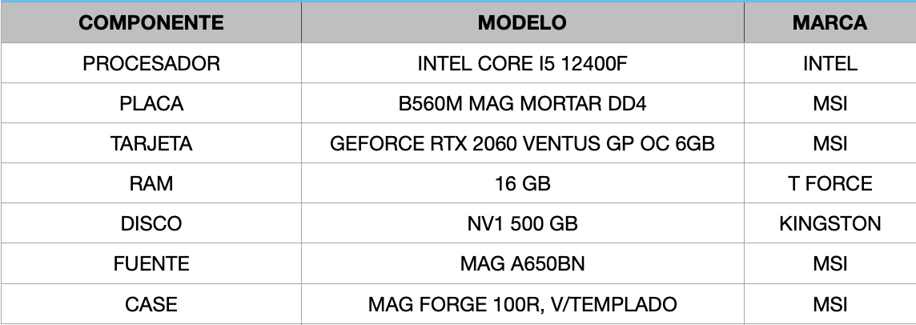
Task: Click the FUENTE component cell
Action: click(x=151, y=264)
